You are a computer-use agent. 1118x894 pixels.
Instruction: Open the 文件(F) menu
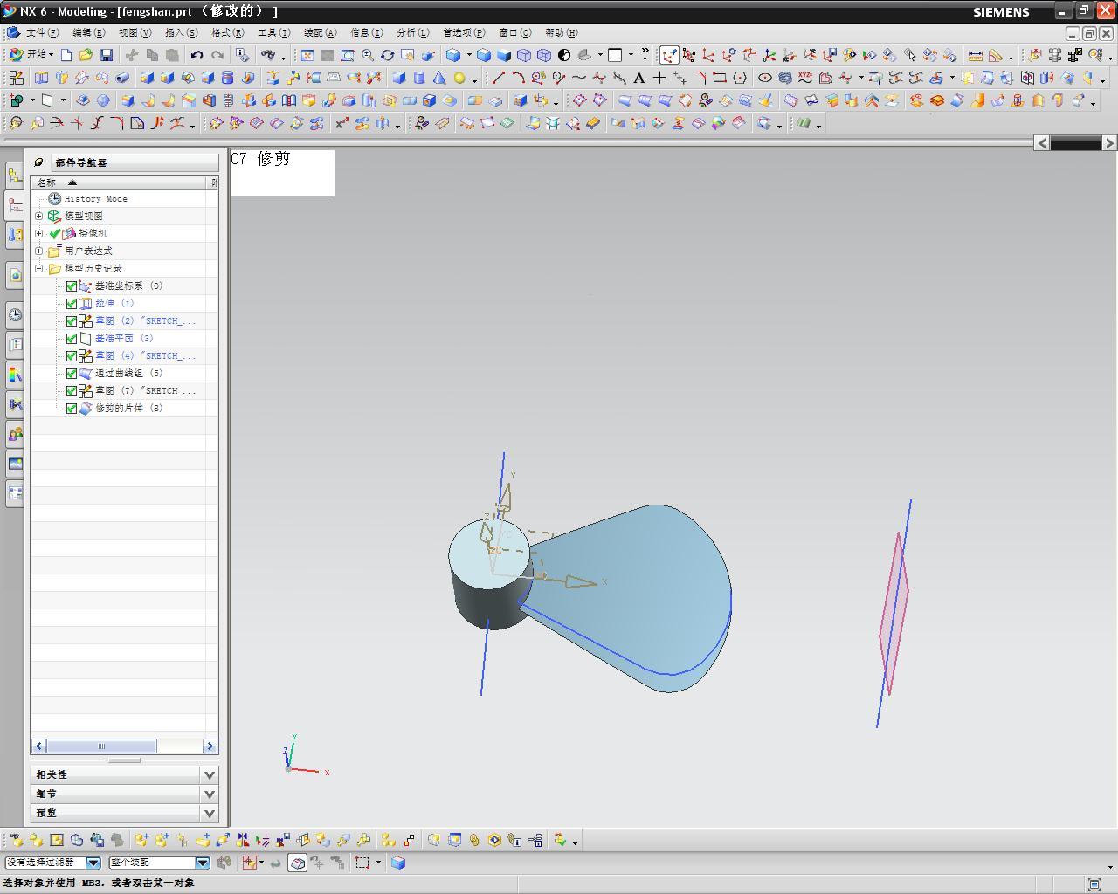42,32
